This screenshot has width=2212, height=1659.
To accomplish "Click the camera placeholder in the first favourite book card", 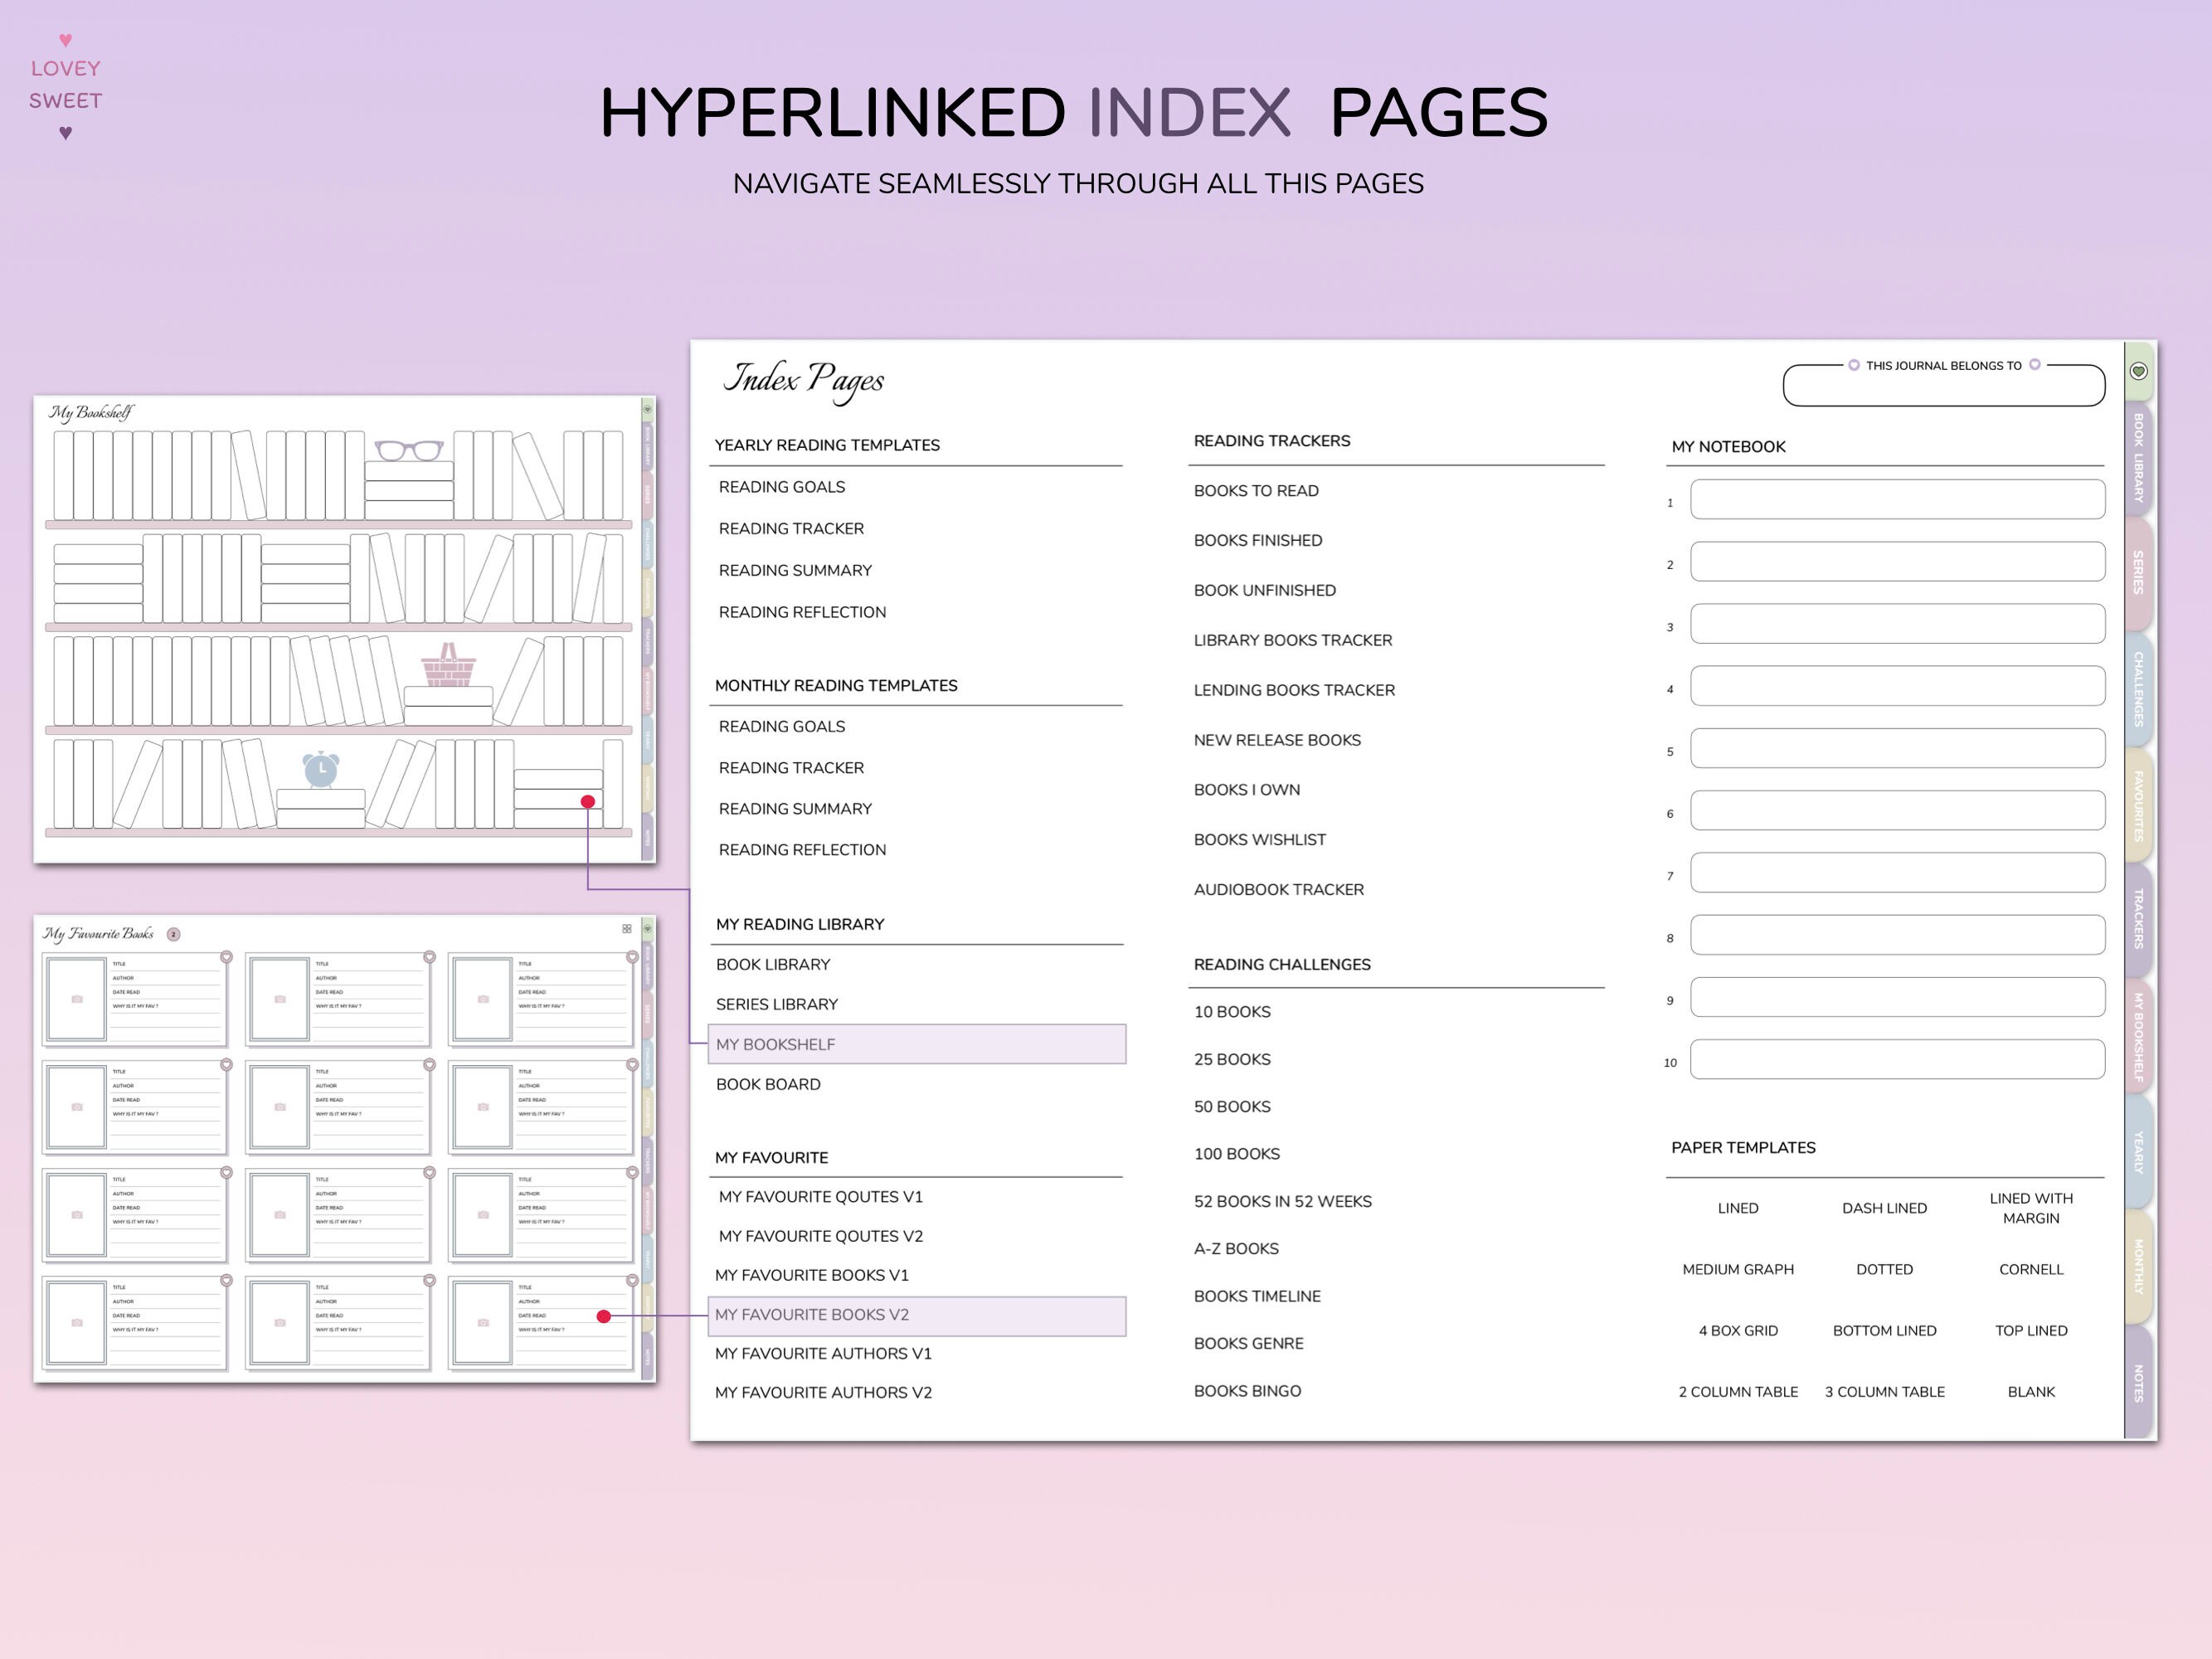I will click(x=78, y=998).
